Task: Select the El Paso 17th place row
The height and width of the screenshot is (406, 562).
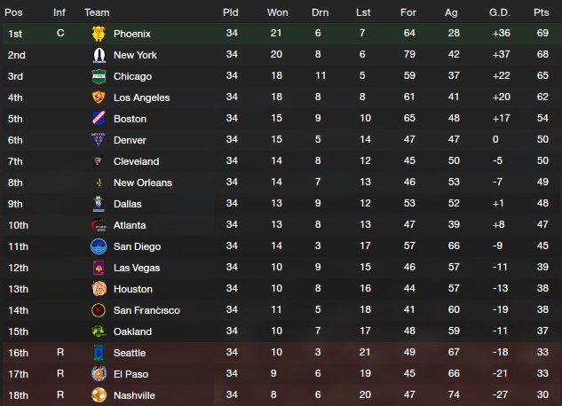Action: pyautogui.click(x=281, y=374)
